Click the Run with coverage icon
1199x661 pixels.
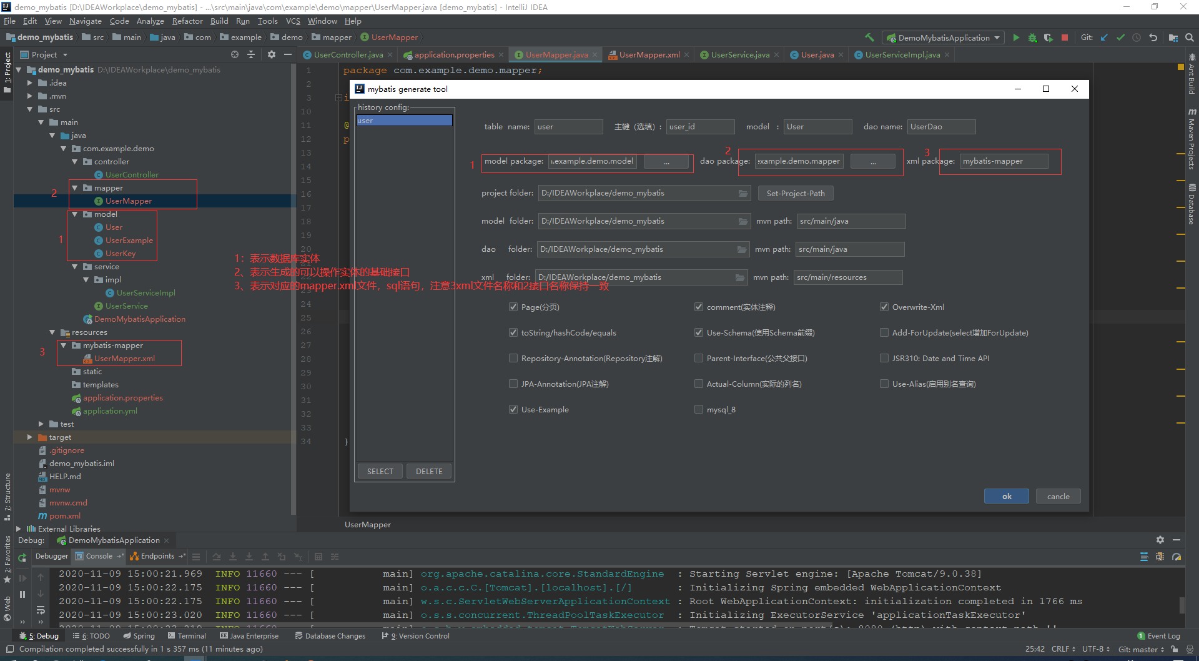point(1049,37)
